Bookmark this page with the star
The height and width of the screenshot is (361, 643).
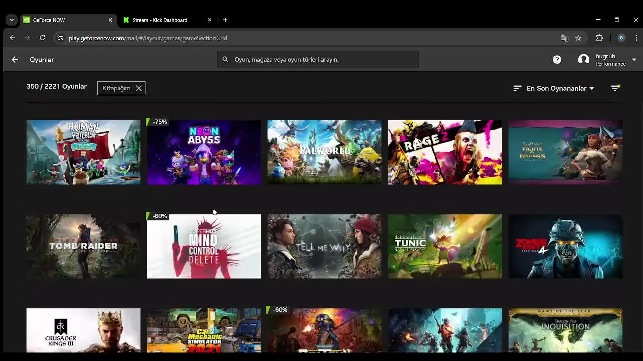[x=578, y=38]
